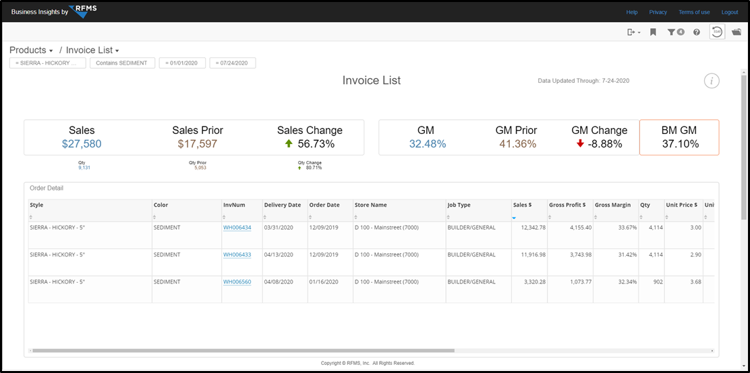Open the SIERRA - HICKORY filter chip
The height and width of the screenshot is (373, 750).
tap(48, 63)
